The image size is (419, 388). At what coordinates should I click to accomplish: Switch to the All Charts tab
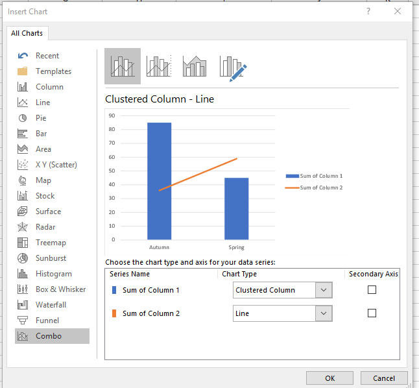27,33
